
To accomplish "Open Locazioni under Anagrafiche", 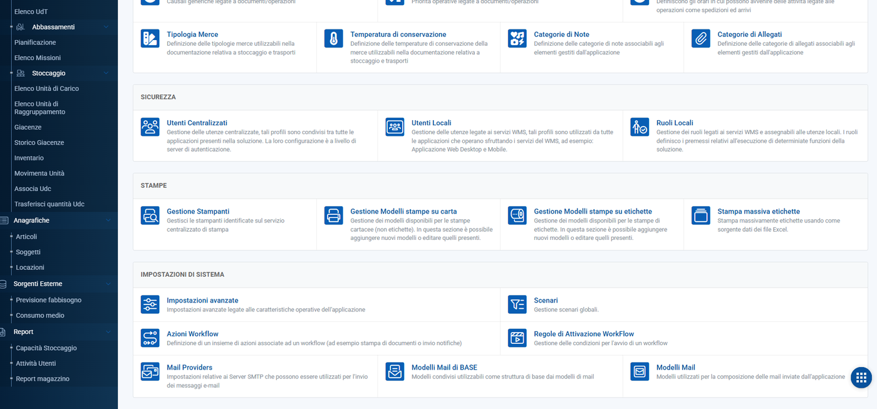I will click(30, 267).
